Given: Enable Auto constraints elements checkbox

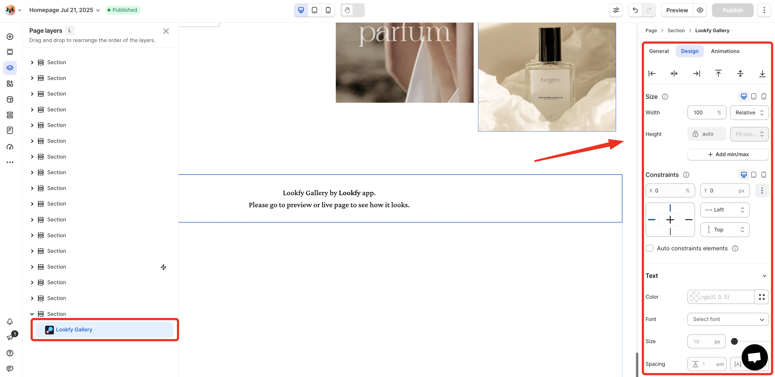Looking at the screenshot, I should pos(649,248).
